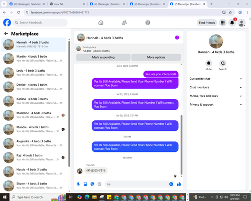Click Find friends button
Screen dimensions: 251x201
click(x=207, y=23)
